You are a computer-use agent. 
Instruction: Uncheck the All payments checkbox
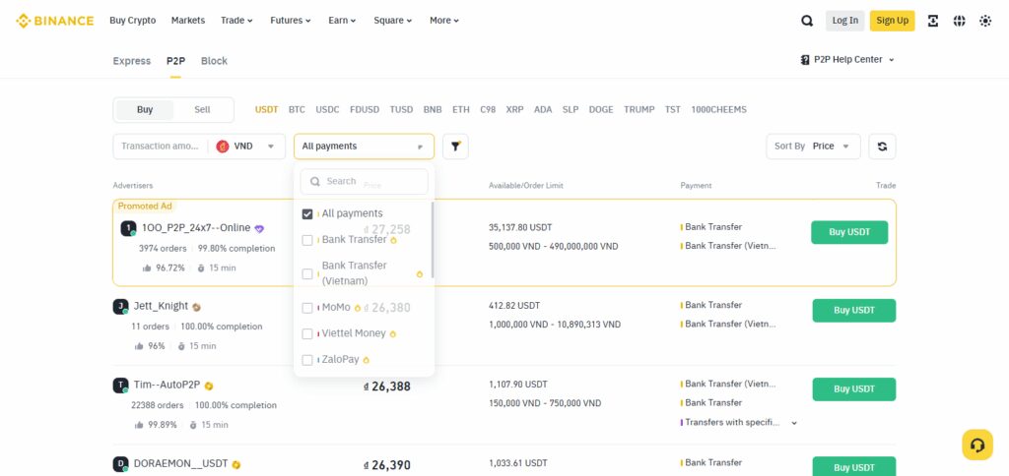point(307,214)
